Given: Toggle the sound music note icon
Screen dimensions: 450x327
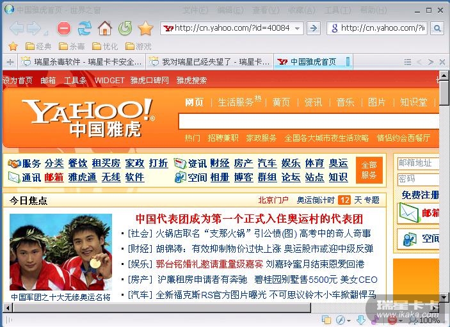Looking at the screenshot, I should click(x=375, y=320).
